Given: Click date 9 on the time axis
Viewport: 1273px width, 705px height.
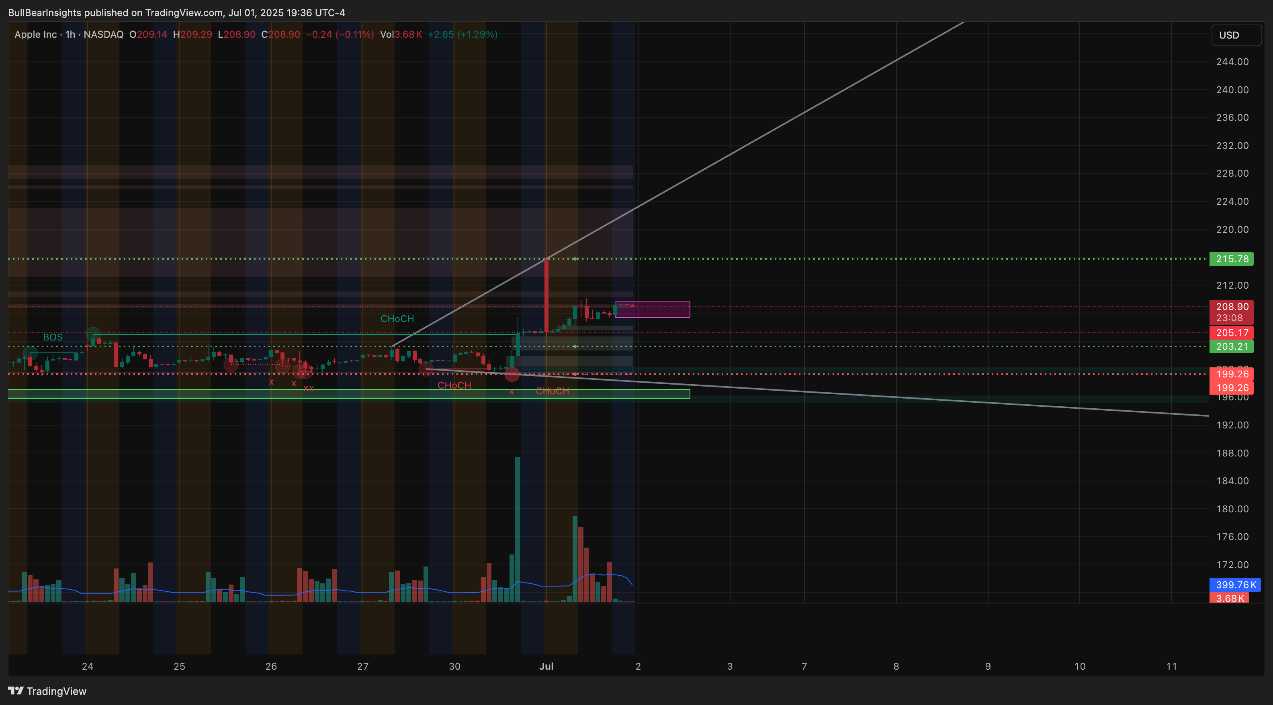Looking at the screenshot, I should click(x=988, y=666).
